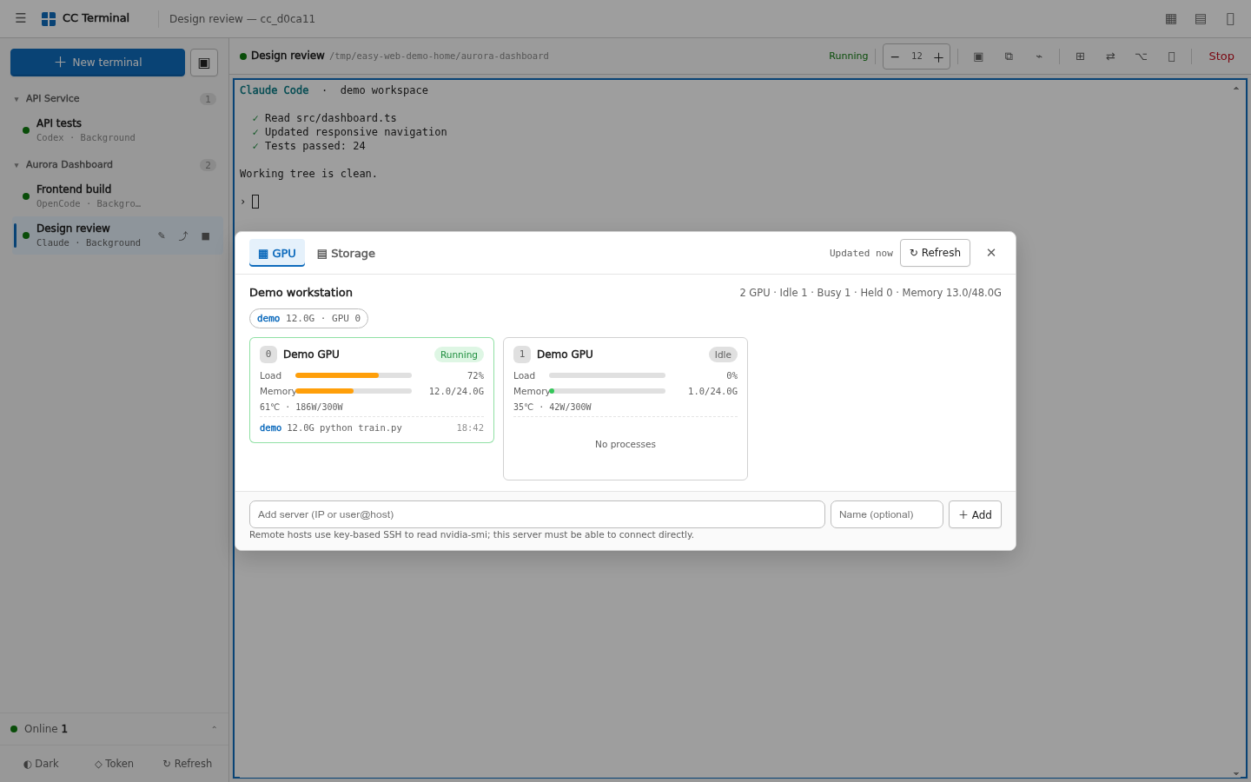
Task: Click the four-pane grid icon in terminal toolbar
Action: pos(1080,56)
